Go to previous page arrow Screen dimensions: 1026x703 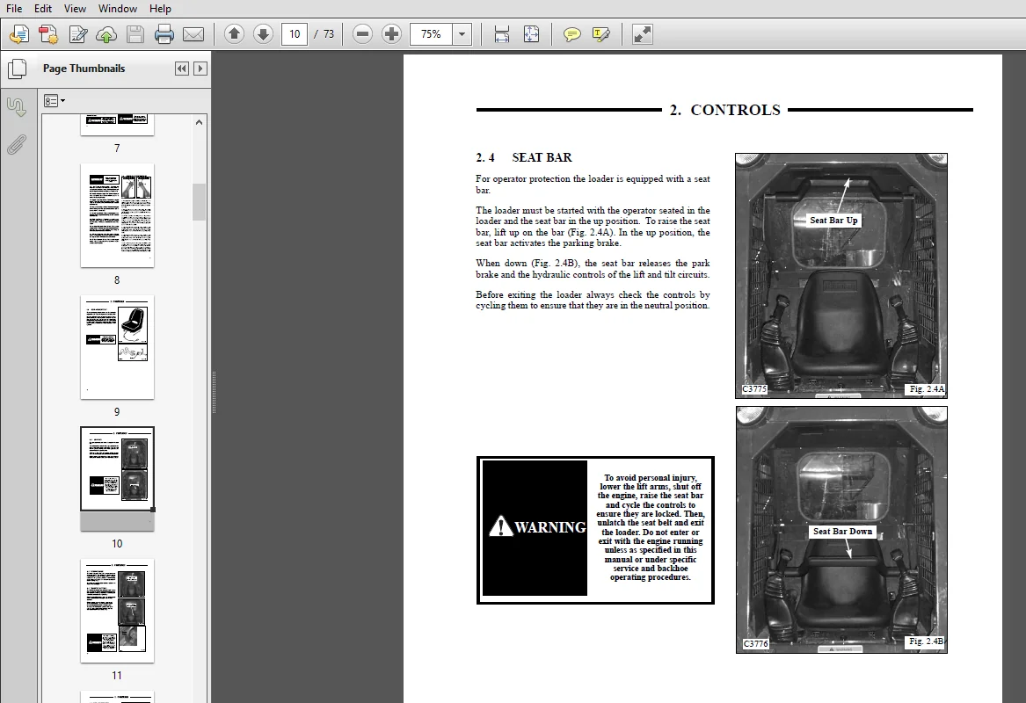pos(234,34)
